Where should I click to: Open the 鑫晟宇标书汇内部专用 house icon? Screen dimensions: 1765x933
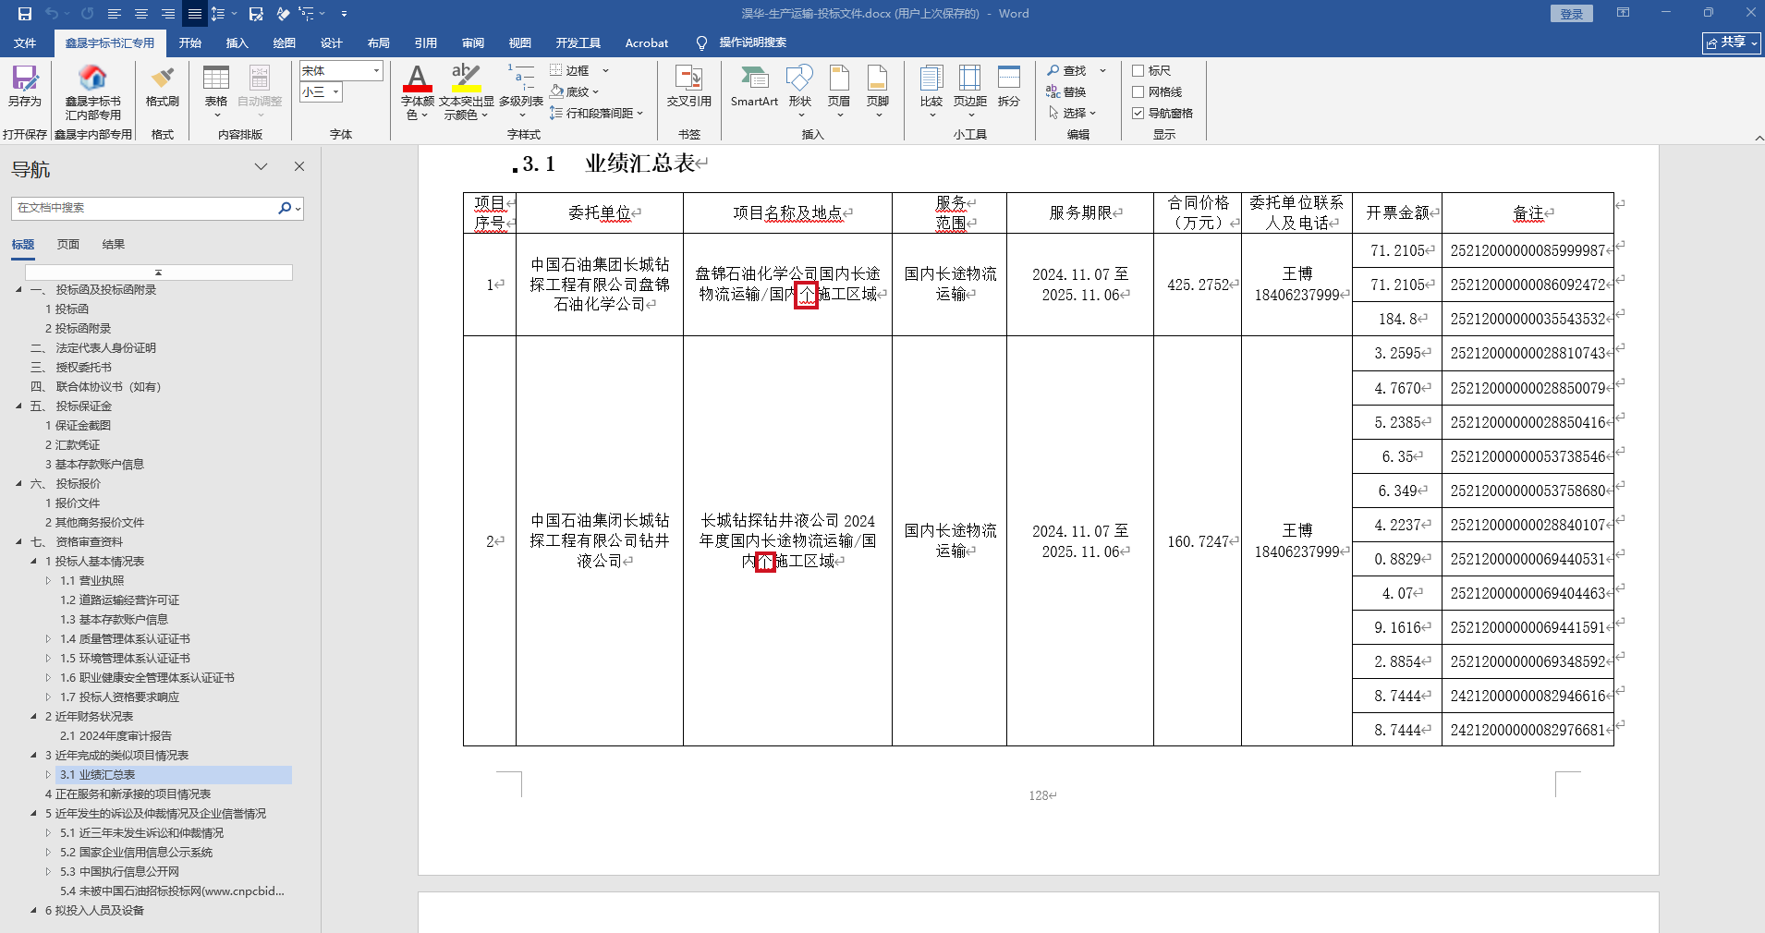click(x=92, y=92)
